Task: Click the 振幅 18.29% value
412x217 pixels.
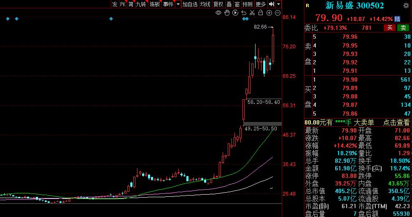Action: pyautogui.click(x=347, y=153)
